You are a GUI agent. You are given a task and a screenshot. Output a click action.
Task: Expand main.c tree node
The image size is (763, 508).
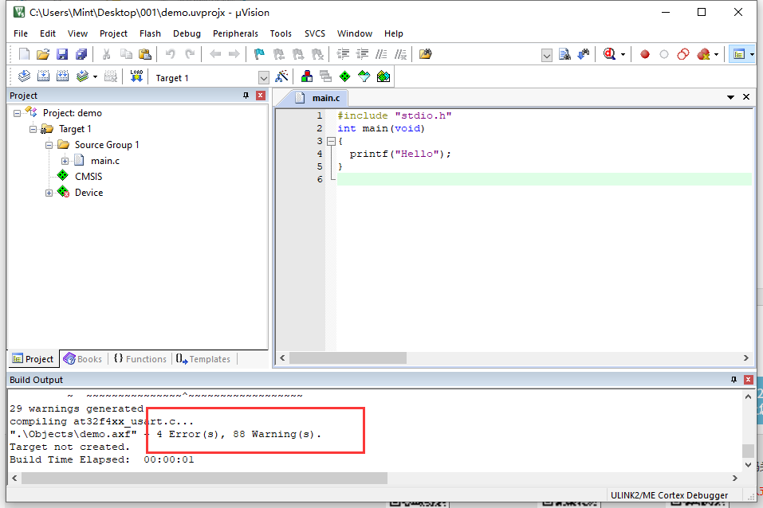65,161
